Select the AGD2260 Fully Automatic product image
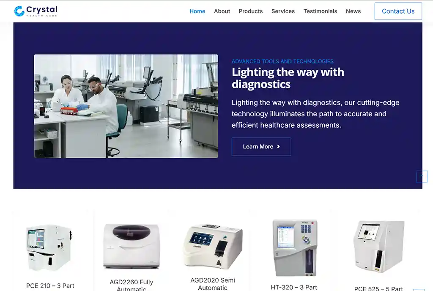433x291 pixels. click(132, 246)
